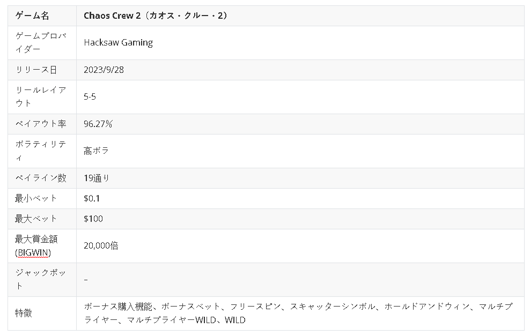This screenshot has height=336, width=530.
Task: Click the 20,000倍 max win value
Action: (x=101, y=246)
